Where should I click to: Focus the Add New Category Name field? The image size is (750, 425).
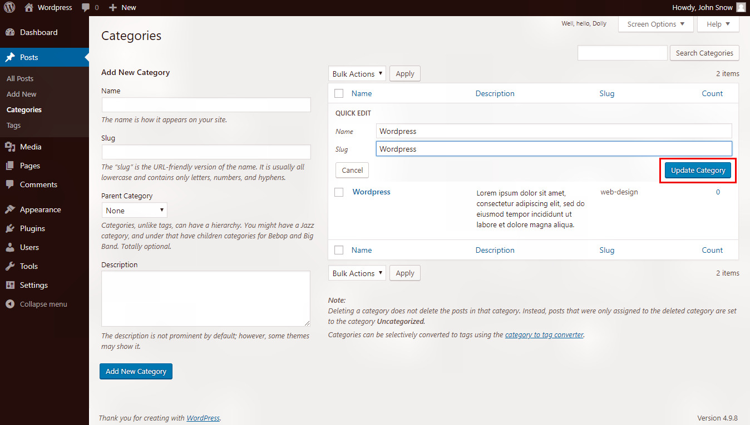[206, 105]
